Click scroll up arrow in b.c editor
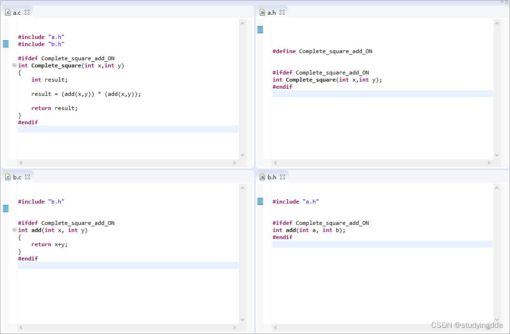Screen dimensions: 510x334 point(242,188)
